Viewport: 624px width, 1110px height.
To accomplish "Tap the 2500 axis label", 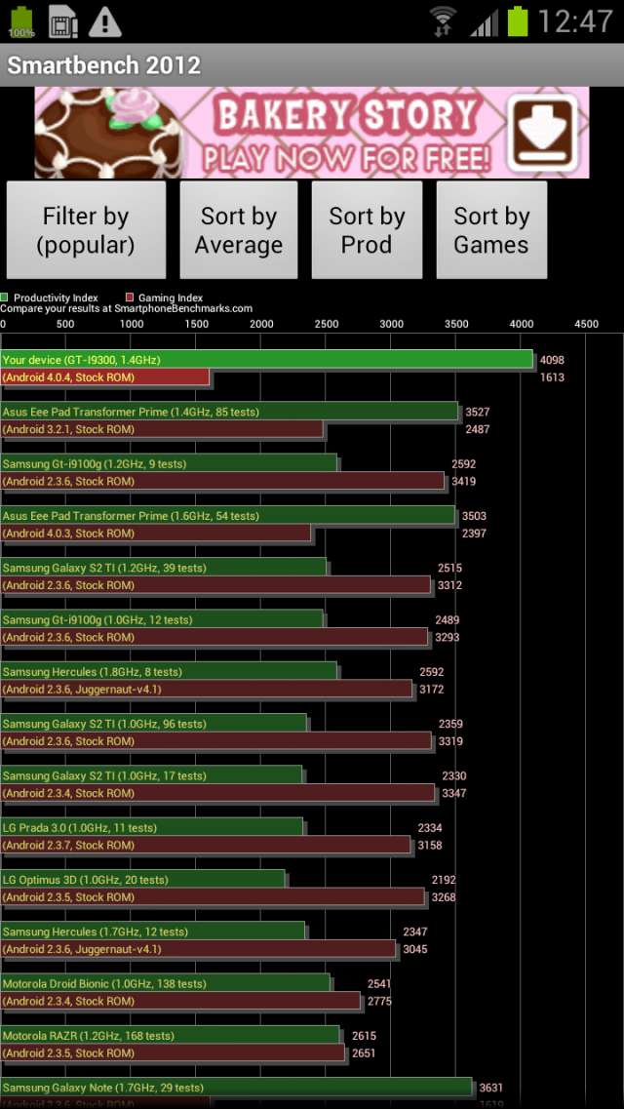I will pyautogui.click(x=327, y=324).
